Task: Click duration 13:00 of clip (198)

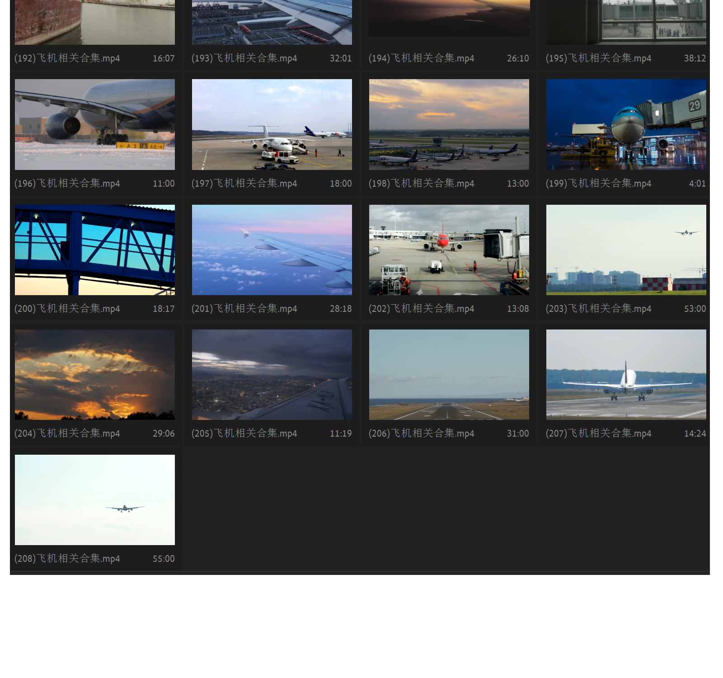Action: 518,184
